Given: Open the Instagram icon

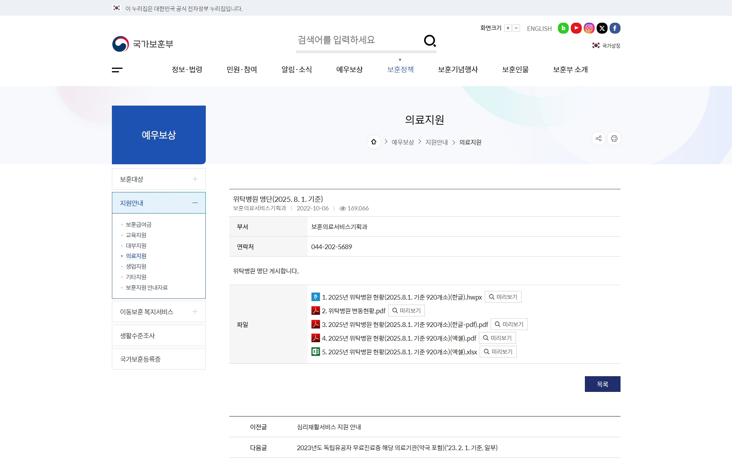Looking at the screenshot, I should point(589,28).
